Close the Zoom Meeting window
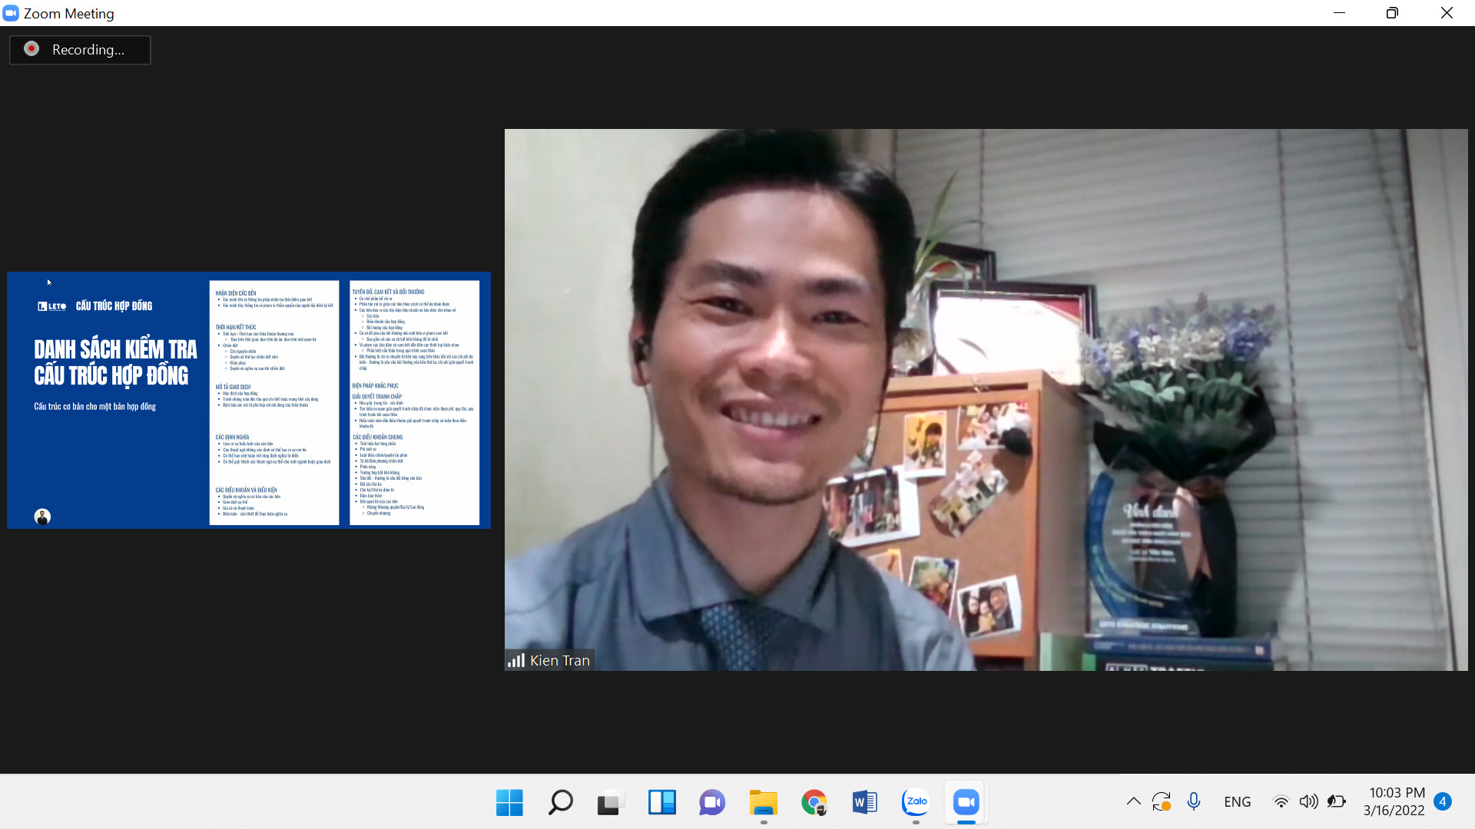The width and height of the screenshot is (1475, 829). point(1447,13)
